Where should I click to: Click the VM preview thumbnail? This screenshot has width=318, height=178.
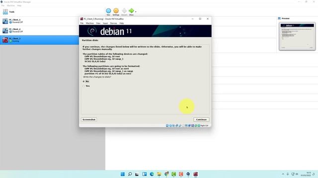pyautogui.click(x=297, y=36)
